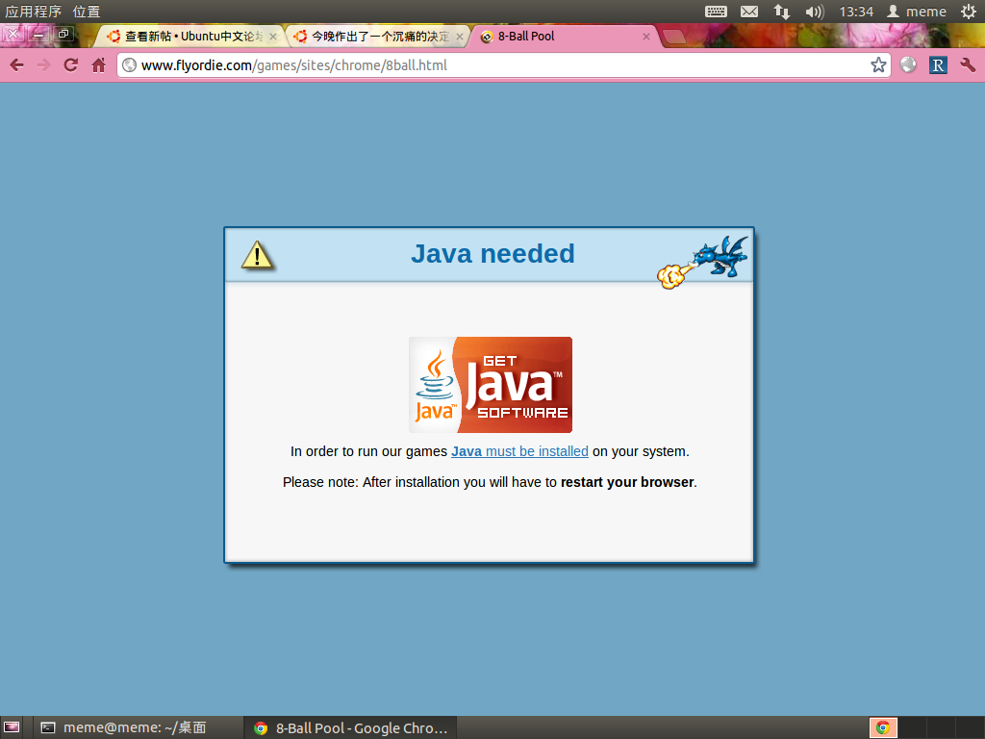Select the 8-Ball Pool tab
This screenshot has width=985, height=739.
(x=564, y=37)
